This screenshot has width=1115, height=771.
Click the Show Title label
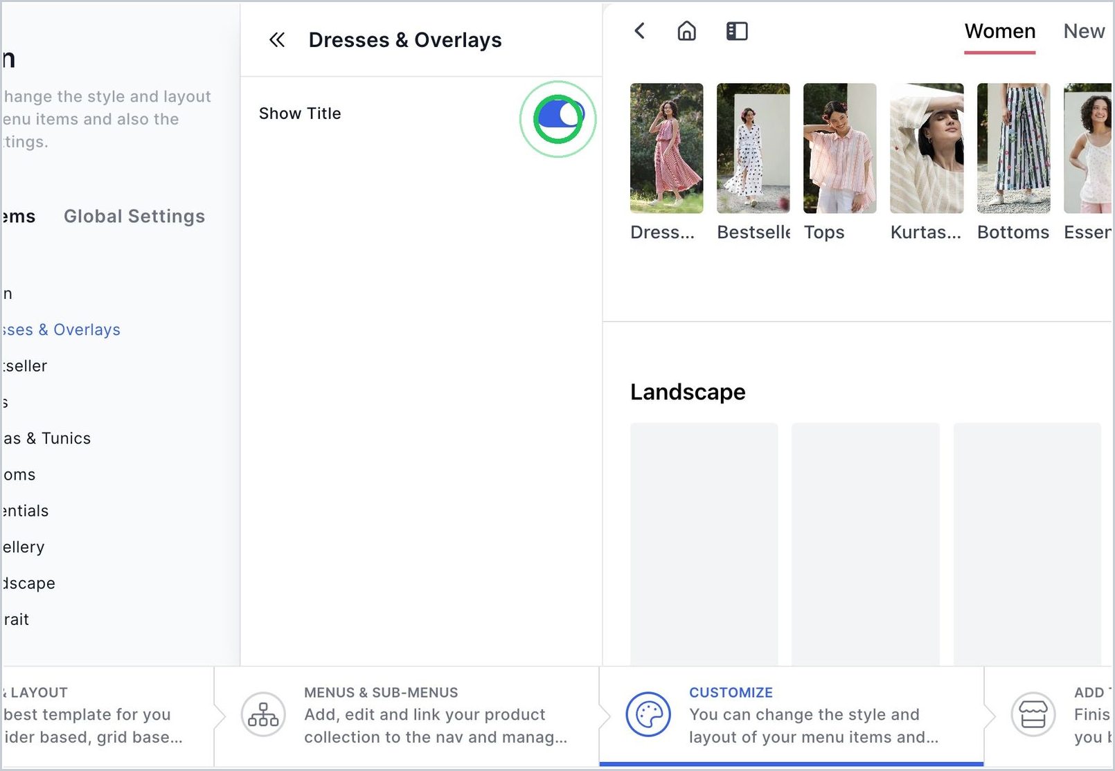pyautogui.click(x=300, y=114)
